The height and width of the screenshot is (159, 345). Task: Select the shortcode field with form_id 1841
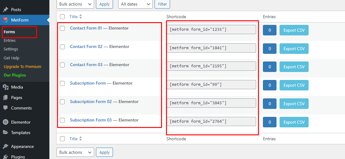(211, 48)
